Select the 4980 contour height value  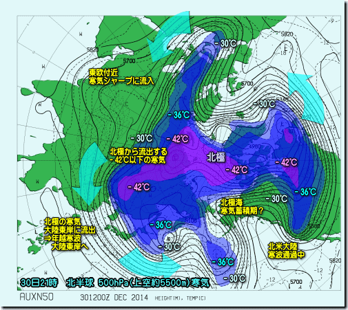click(255, 146)
